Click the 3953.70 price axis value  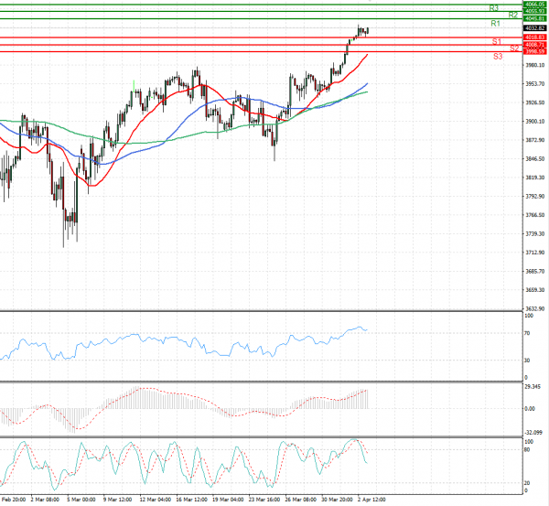535,83
